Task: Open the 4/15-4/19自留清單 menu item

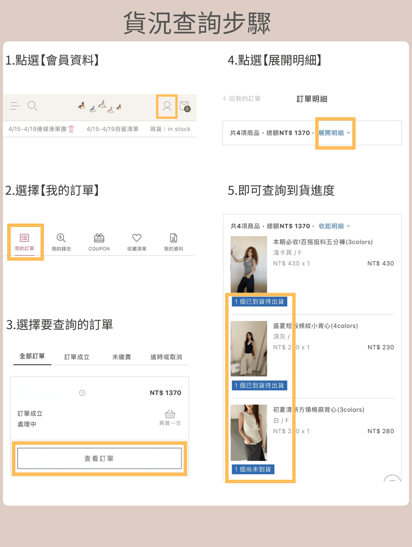Action: click(113, 129)
